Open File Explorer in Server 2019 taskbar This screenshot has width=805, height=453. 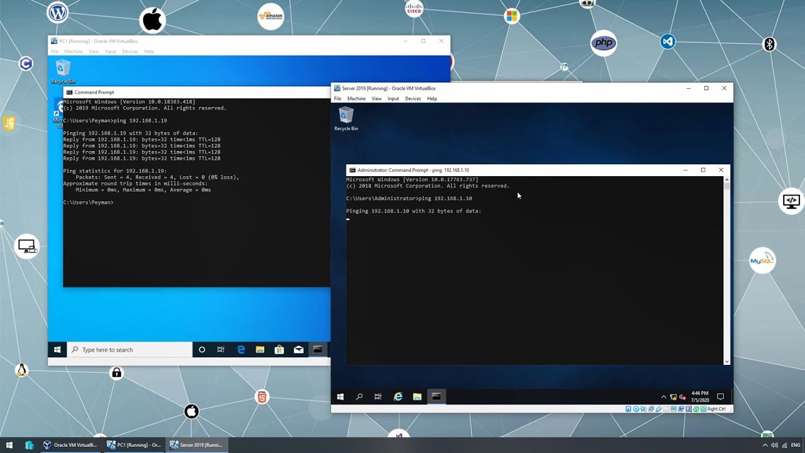click(x=417, y=396)
